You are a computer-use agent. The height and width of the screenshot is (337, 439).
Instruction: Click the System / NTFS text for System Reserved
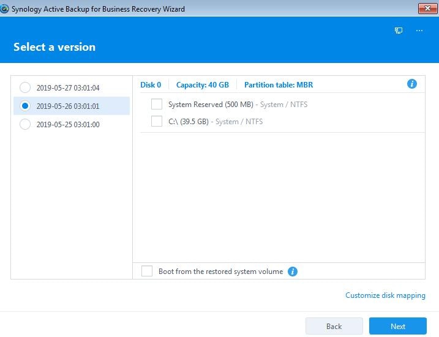[283, 105]
